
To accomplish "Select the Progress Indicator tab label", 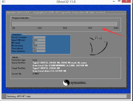I will (20, 18).
